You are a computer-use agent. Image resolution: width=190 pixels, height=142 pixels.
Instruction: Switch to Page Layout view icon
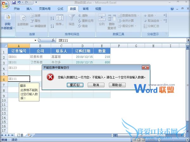(139, 140)
